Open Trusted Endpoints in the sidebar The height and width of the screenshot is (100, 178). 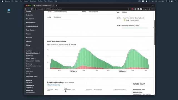tap(32, 26)
